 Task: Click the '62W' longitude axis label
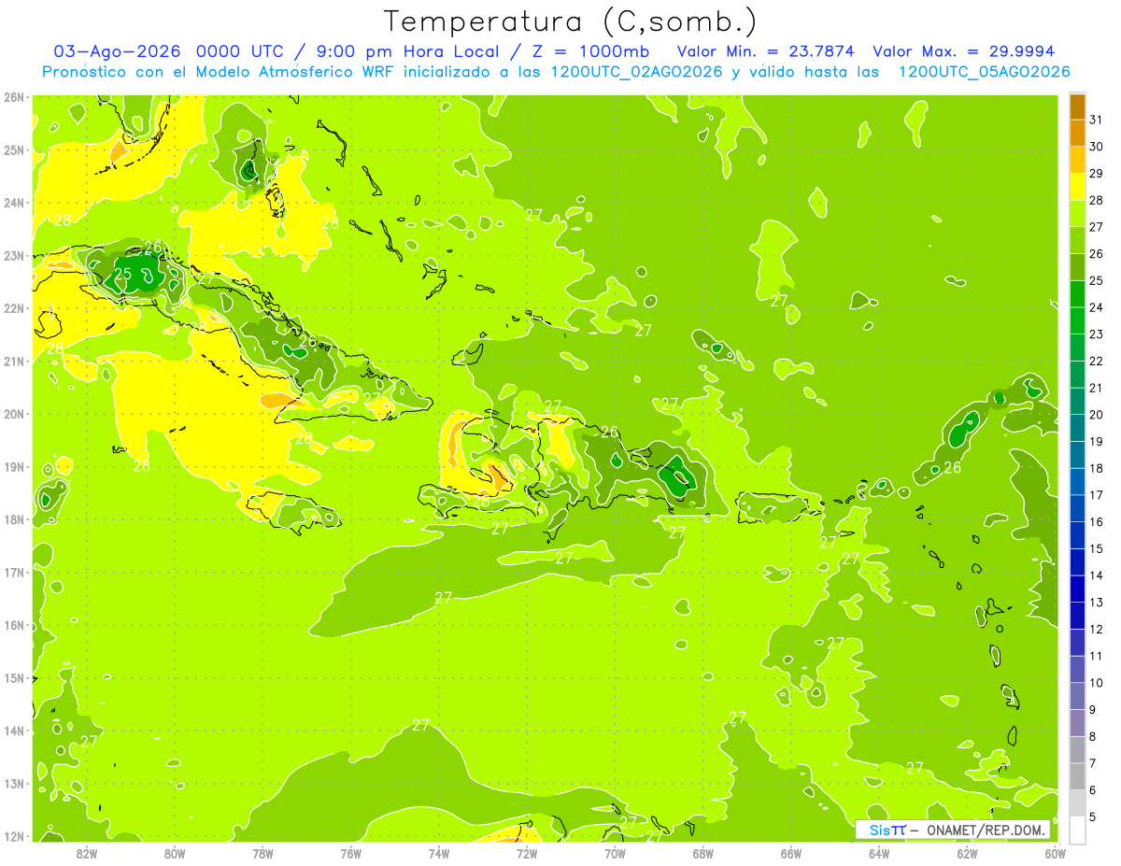[967, 853]
